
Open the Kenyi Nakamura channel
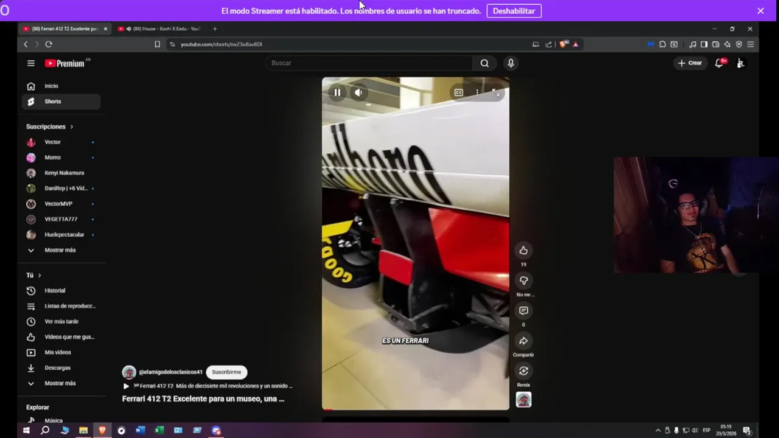pyautogui.click(x=61, y=173)
